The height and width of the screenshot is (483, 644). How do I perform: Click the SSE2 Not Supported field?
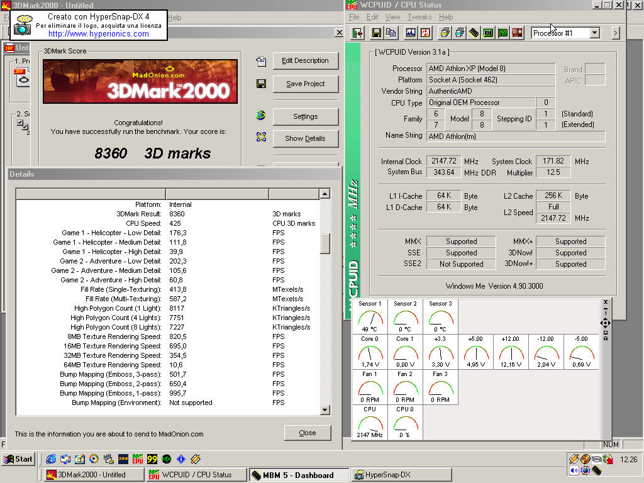tap(461, 264)
